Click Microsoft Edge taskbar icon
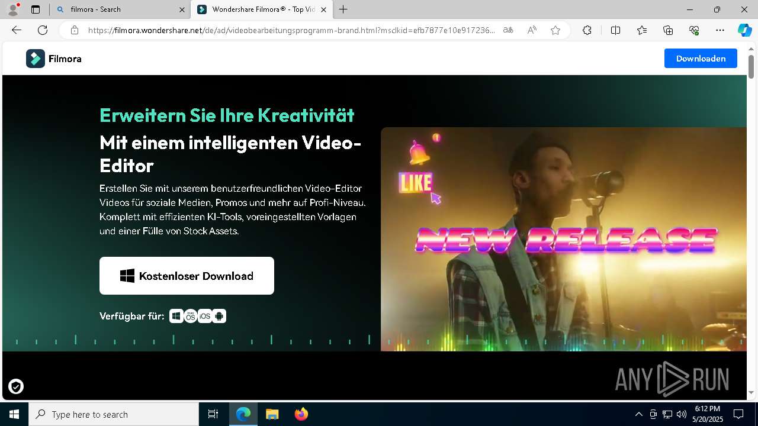Screen dimensions: 758x426 (243, 414)
